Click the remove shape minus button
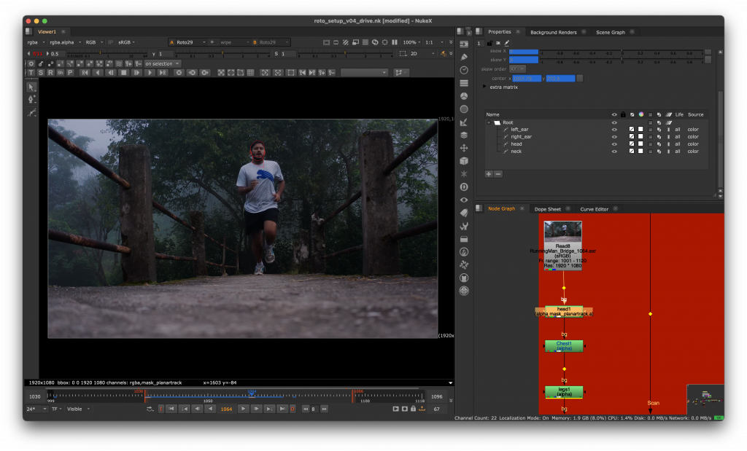This screenshot has width=747, height=451. point(498,174)
